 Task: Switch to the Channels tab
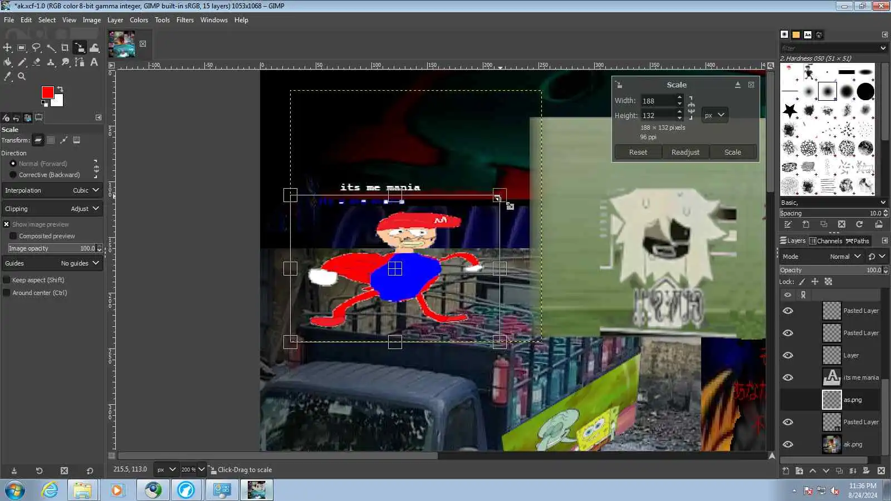click(825, 241)
